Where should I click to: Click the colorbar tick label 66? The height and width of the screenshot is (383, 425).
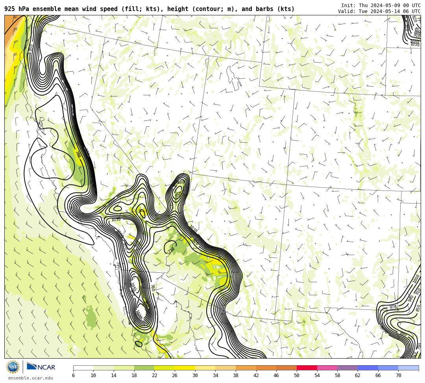point(378,376)
